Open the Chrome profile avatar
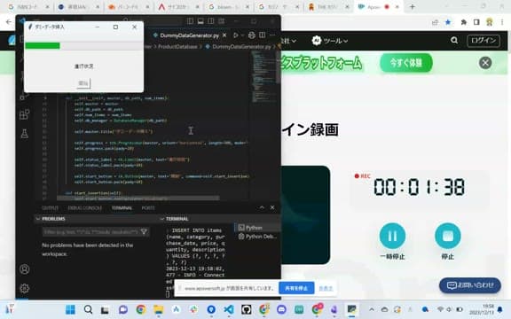 (489, 22)
